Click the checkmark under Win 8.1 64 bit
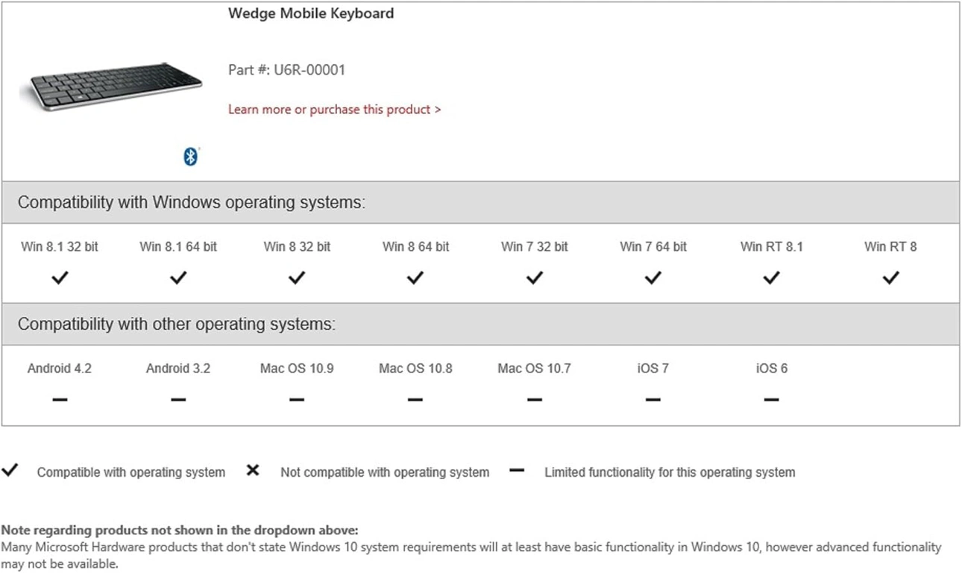This screenshot has width=962, height=573. (x=177, y=278)
